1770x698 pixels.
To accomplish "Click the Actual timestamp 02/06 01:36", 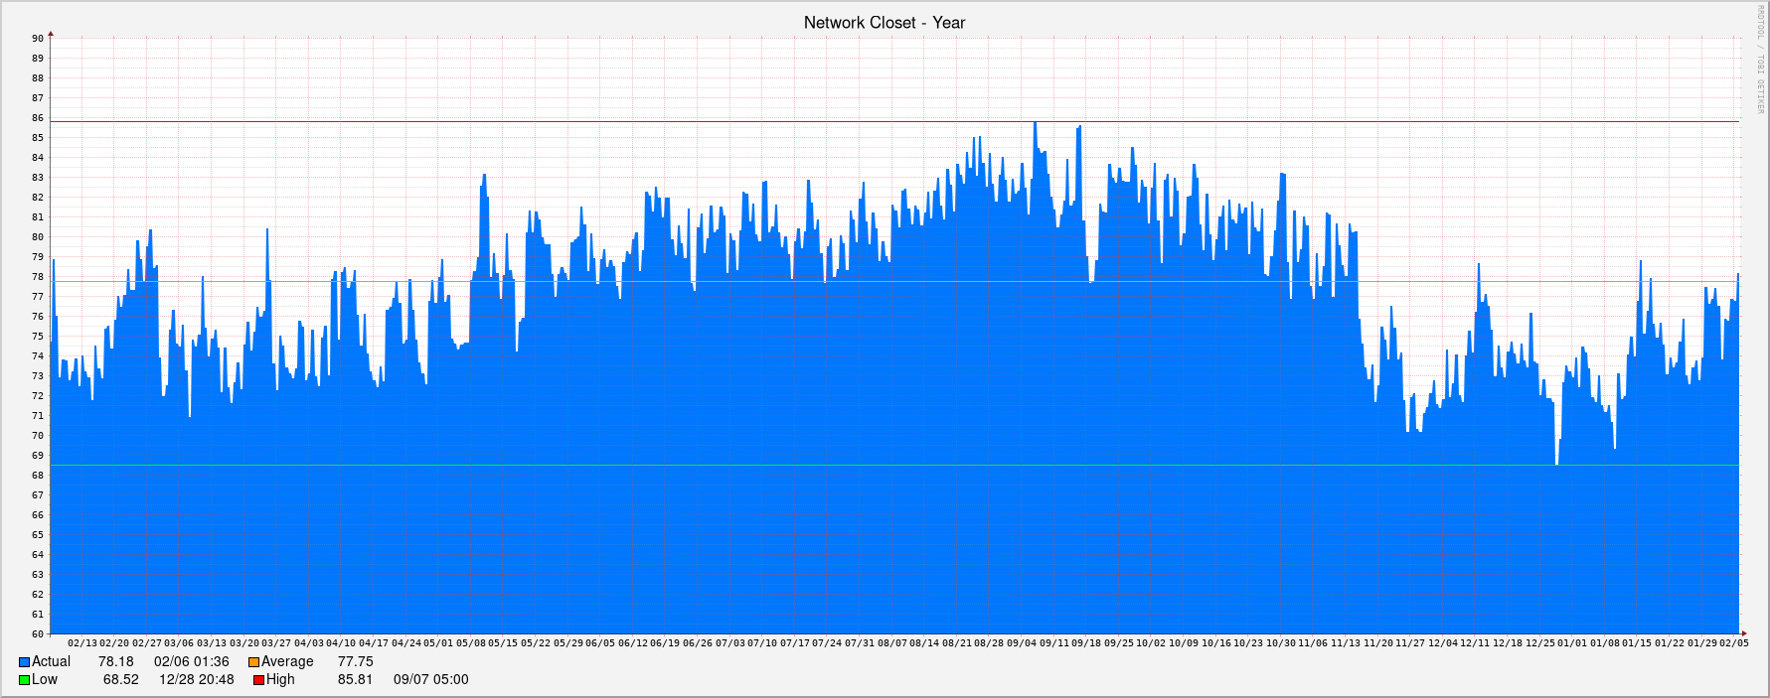I will coord(191,662).
